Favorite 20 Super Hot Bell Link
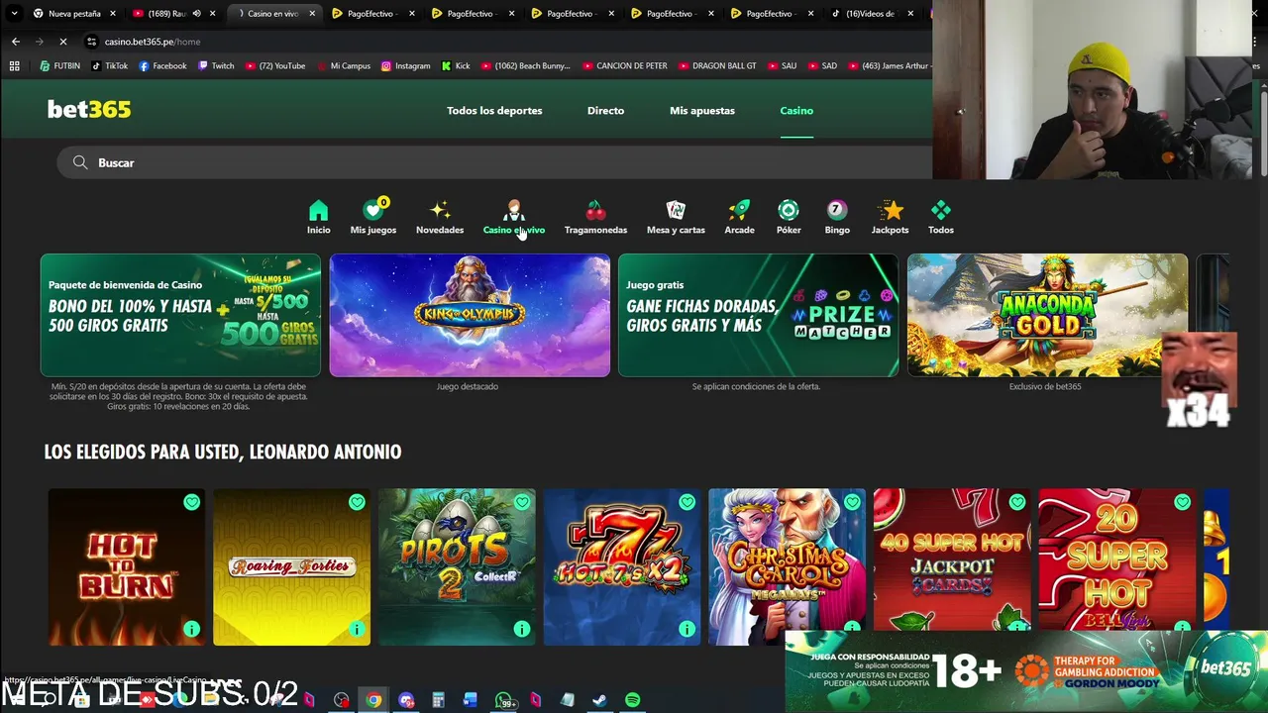This screenshot has width=1268, height=713. point(1183,502)
